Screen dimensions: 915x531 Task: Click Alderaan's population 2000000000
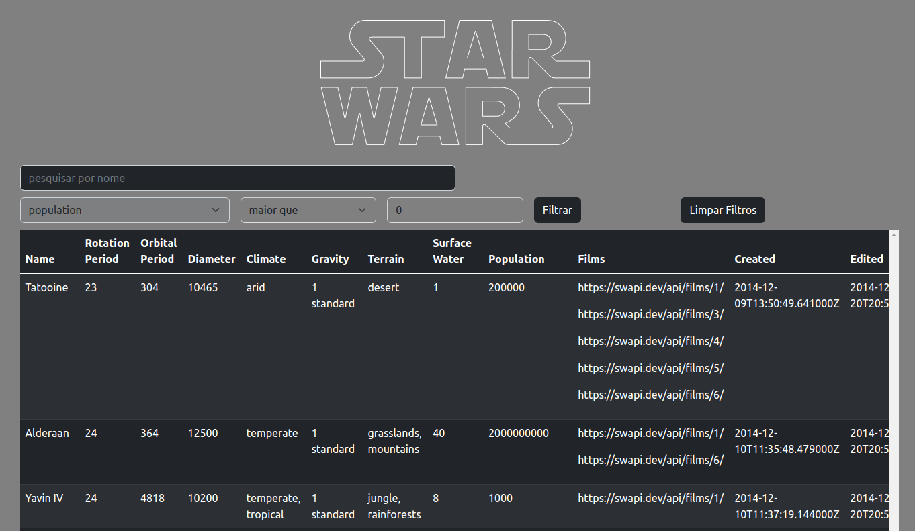click(x=519, y=433)
